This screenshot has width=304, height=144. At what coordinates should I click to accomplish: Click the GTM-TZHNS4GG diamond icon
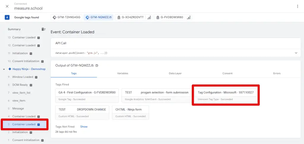55,17
